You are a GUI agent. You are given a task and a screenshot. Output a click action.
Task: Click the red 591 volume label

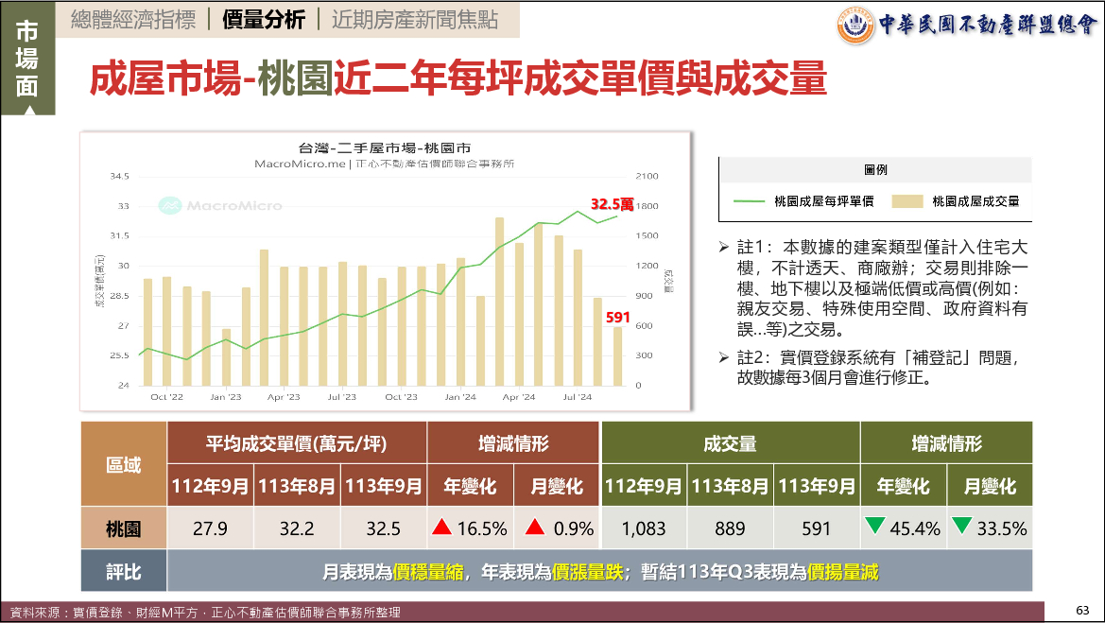tap(617, 318)
